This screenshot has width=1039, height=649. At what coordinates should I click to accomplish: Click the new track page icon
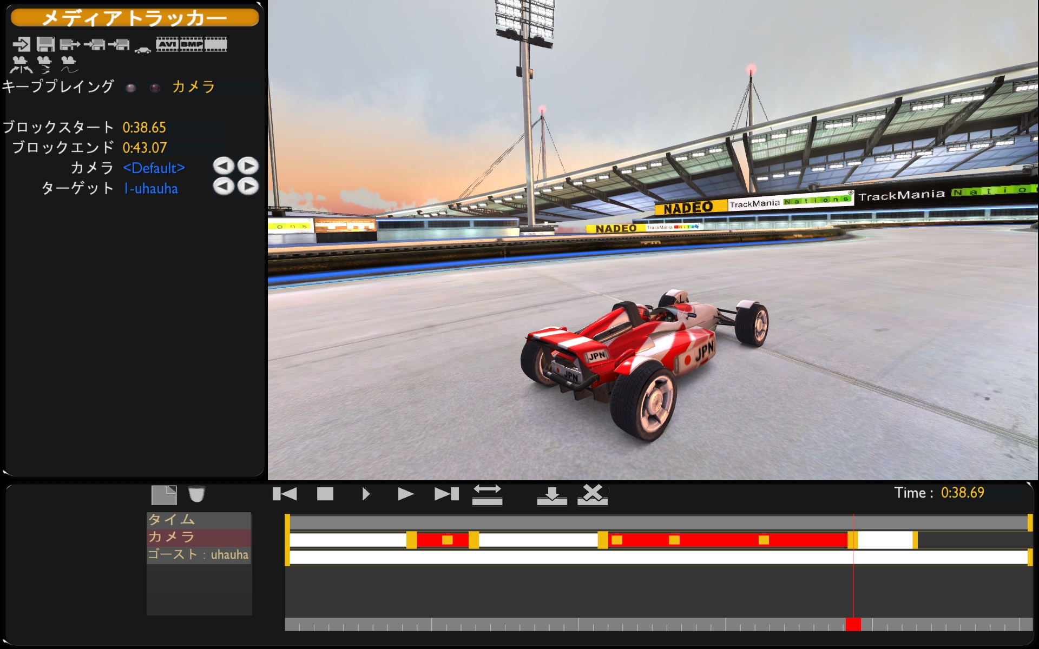tap(164, 495)
